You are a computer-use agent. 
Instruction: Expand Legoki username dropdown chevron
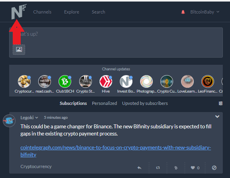37,118
